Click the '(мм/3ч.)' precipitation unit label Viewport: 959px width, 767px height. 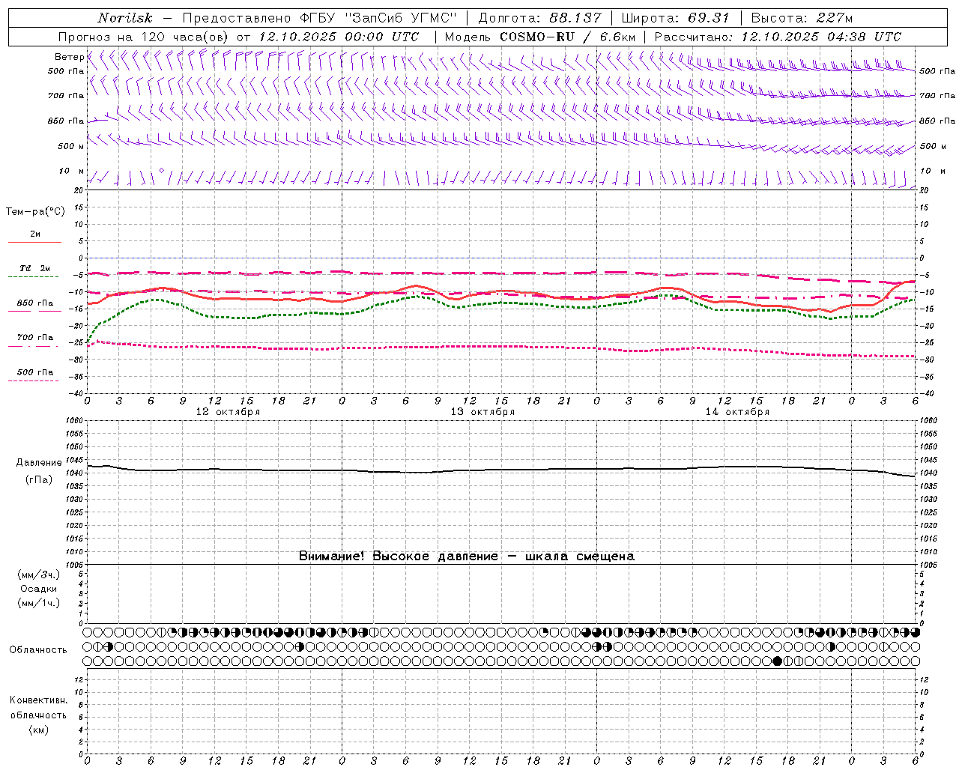[x=38, y=575]
